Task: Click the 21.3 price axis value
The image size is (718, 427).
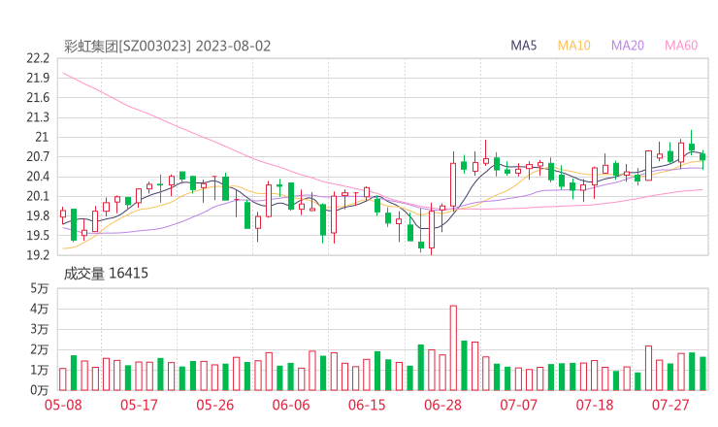Action: point(38,117)
